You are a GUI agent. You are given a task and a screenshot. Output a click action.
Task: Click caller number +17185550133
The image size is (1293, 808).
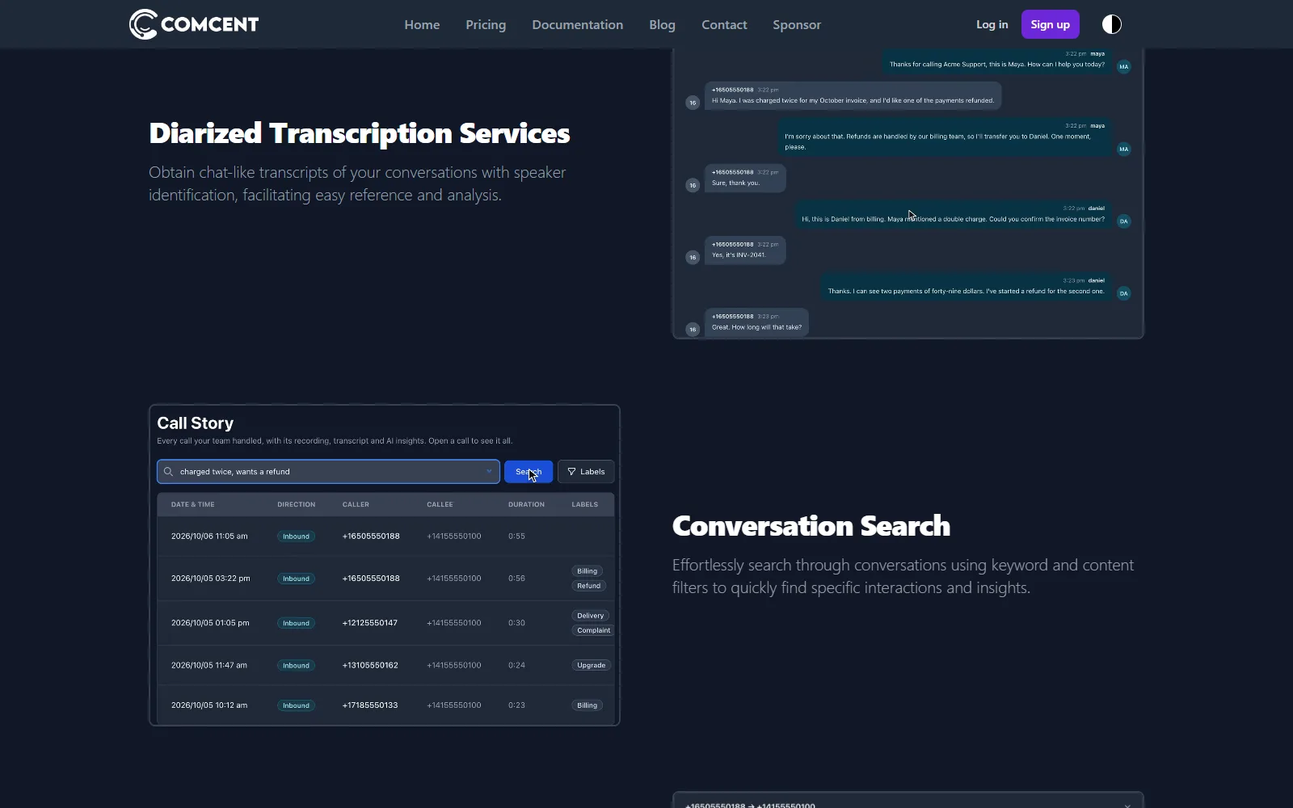(x=370, y=705)
